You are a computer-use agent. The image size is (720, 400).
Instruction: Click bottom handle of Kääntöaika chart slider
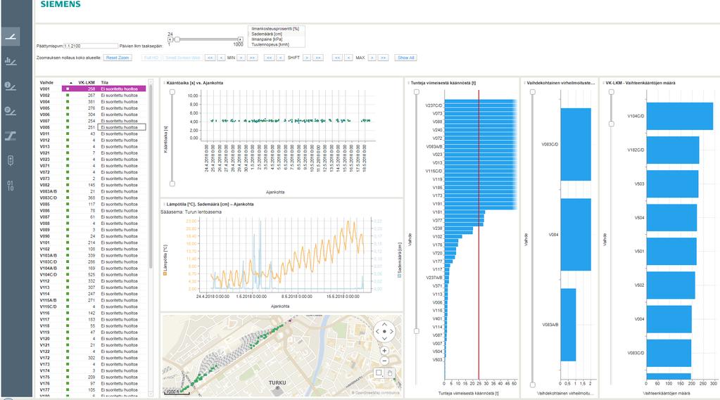[x=172, y=183]
